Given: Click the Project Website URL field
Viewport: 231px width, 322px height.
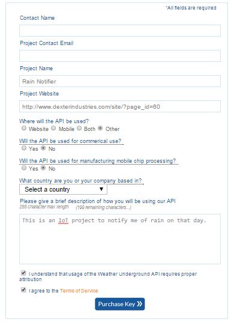Looking at the screenshot, I should click(120, 106).
